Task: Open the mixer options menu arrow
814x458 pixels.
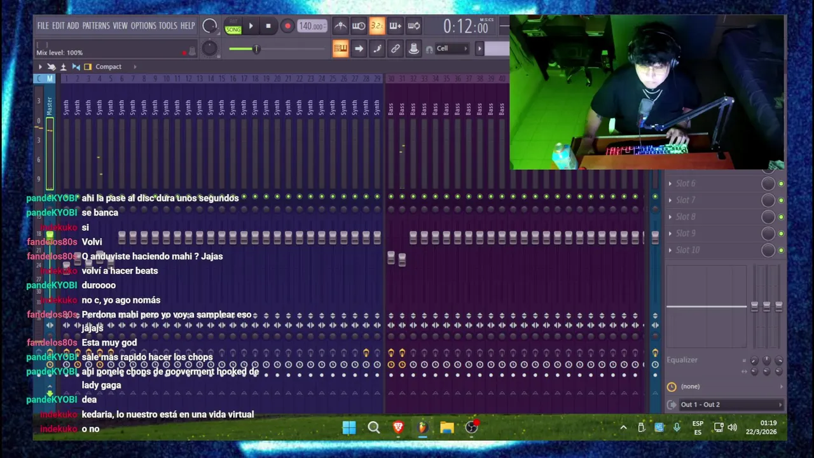Action: (x=40, y=67)
